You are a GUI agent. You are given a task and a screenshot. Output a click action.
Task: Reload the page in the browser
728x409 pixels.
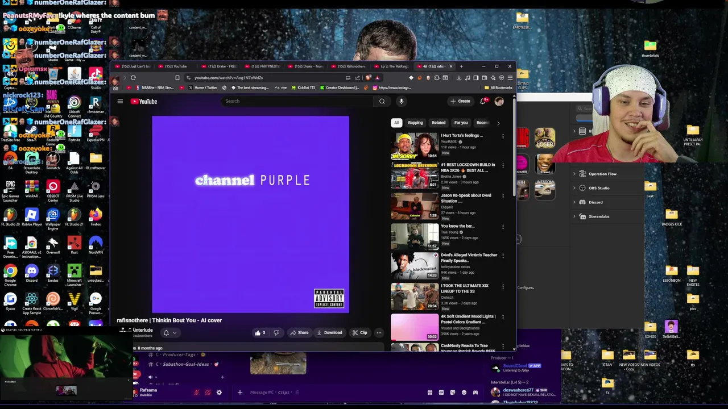point(133,78)
